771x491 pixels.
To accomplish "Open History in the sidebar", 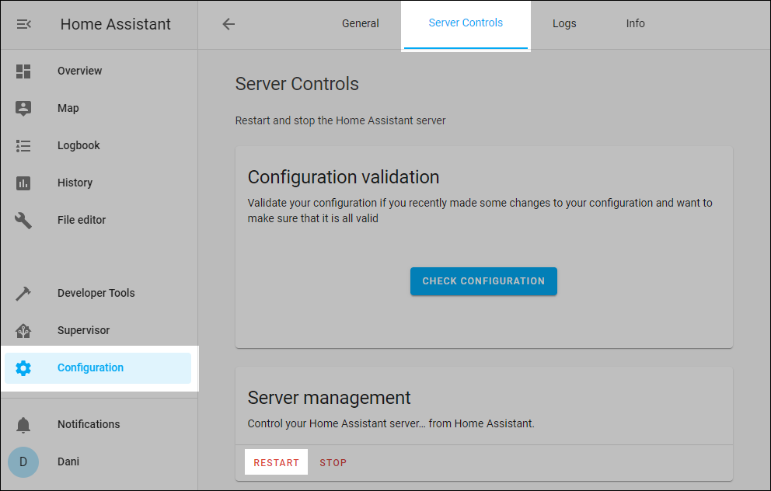I will pyautogui.click(x=99, y=183).
